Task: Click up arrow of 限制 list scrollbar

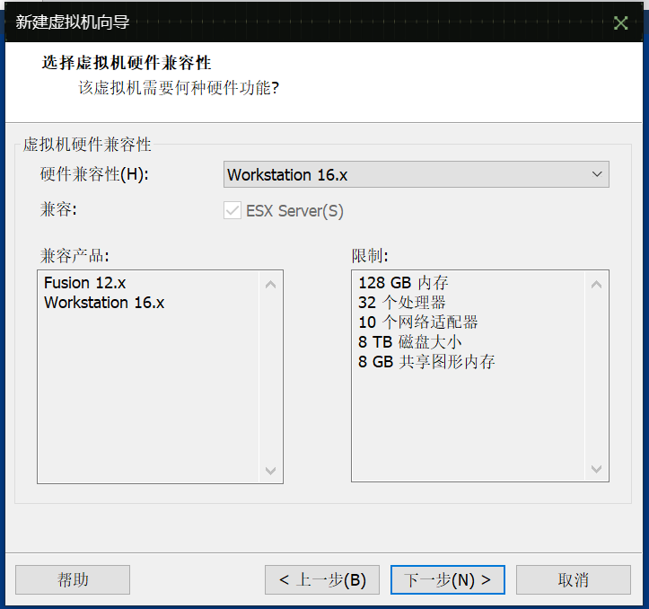Action: (596, 284)
